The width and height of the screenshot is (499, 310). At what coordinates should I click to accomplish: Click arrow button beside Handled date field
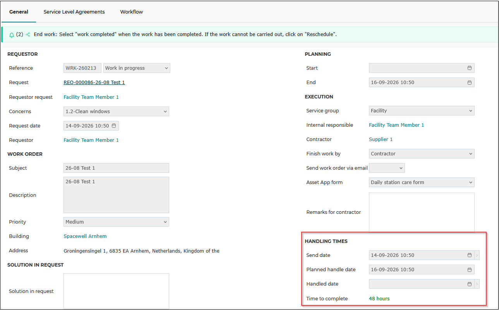tap(477, 284)
